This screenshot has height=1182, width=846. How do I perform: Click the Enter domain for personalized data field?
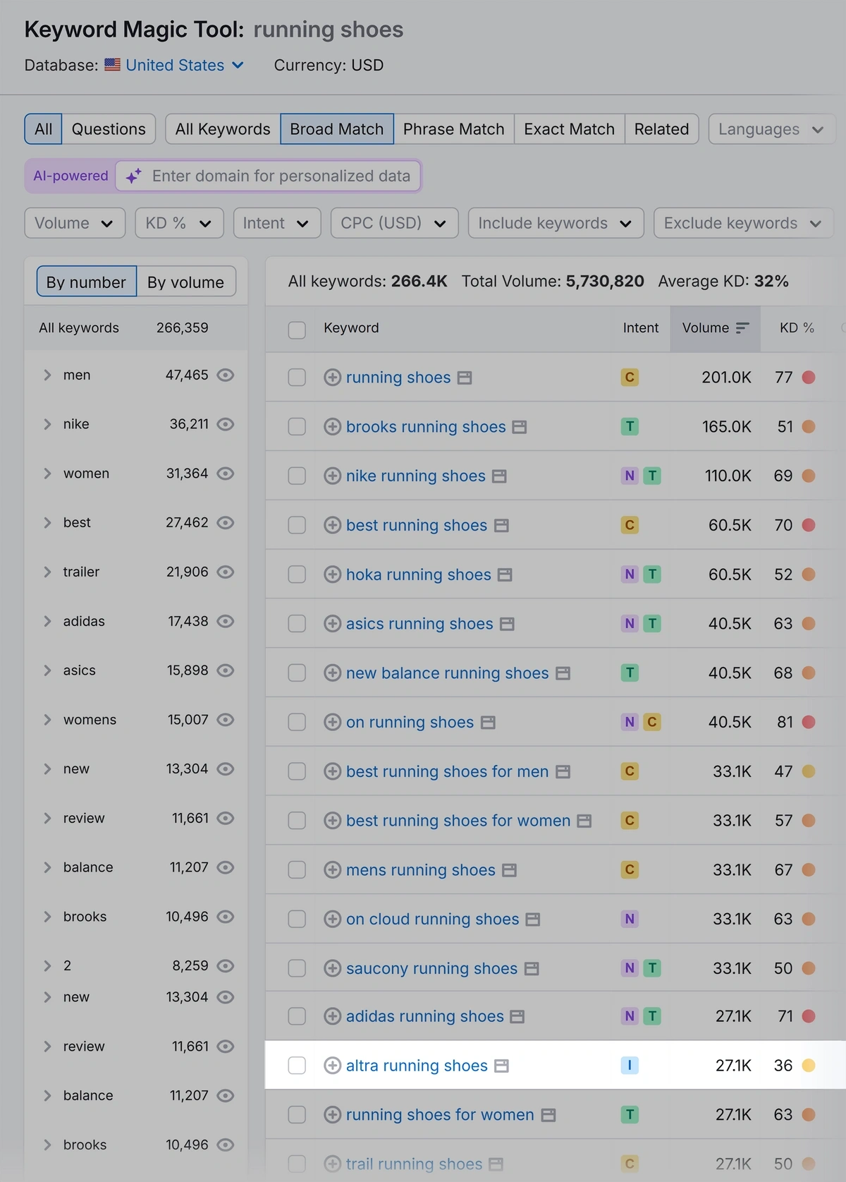(269, 176)
